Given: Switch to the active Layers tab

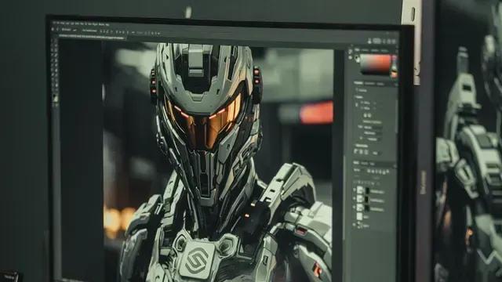Looking at the screenshot, I should tap(356, 163).
